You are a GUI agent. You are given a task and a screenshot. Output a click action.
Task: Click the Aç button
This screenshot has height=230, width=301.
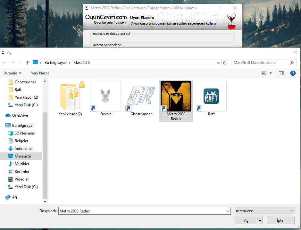tap(246, 220)
